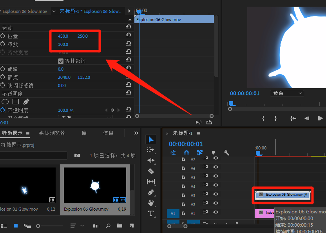Activate the Type tool
Viewport: 326px width, 233px height.
[151, 213]
